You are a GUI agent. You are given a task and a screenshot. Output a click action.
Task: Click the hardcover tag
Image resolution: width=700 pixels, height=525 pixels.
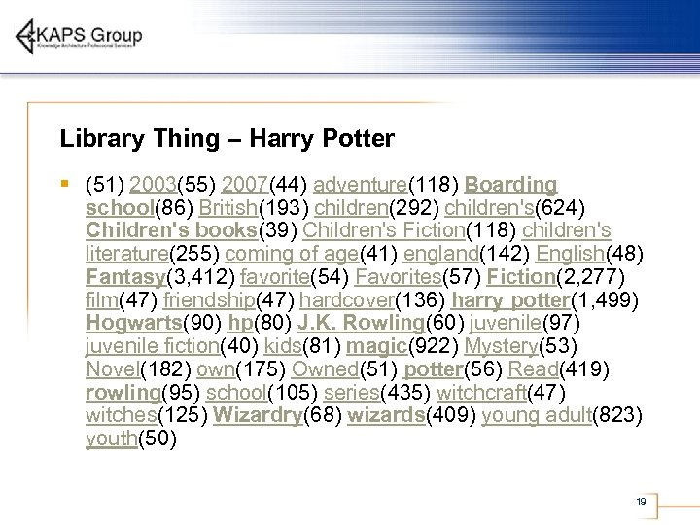(x=347, y=300)
